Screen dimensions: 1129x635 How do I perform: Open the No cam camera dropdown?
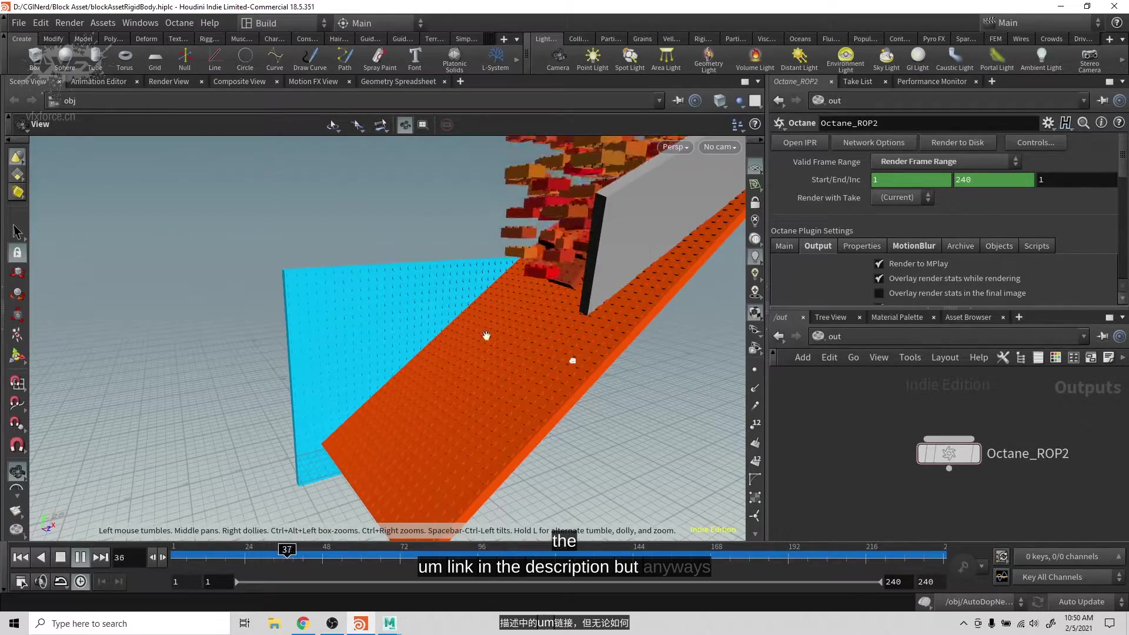(719, 147)
